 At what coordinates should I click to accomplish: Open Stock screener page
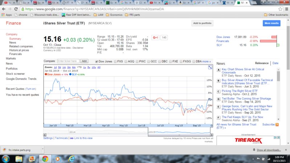tap(15, 74)
